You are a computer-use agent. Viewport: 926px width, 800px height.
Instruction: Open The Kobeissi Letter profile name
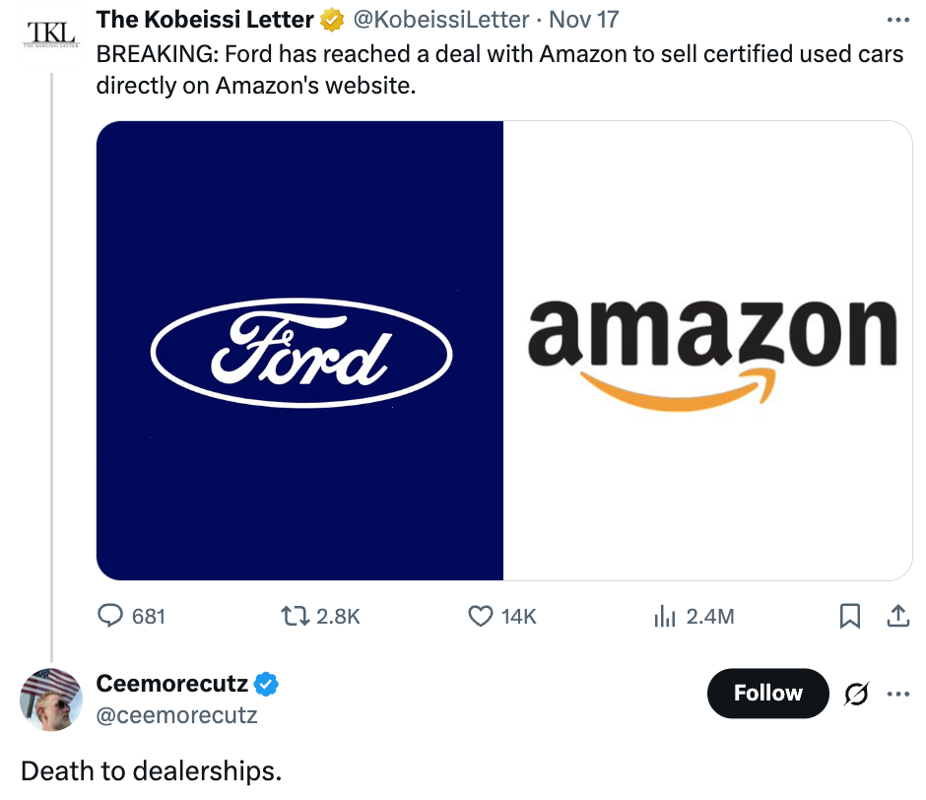tap(205, 20)
